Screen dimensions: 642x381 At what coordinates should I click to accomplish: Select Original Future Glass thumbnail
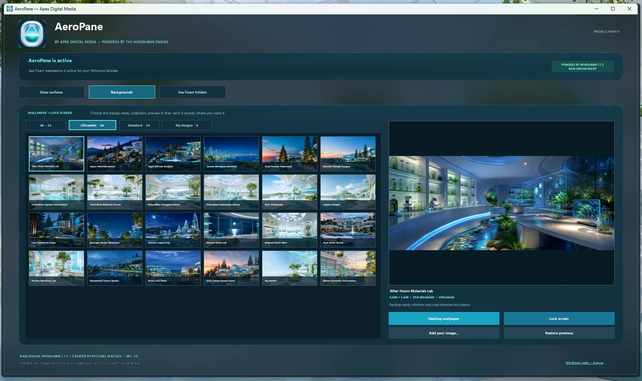(x=290, y=230)
